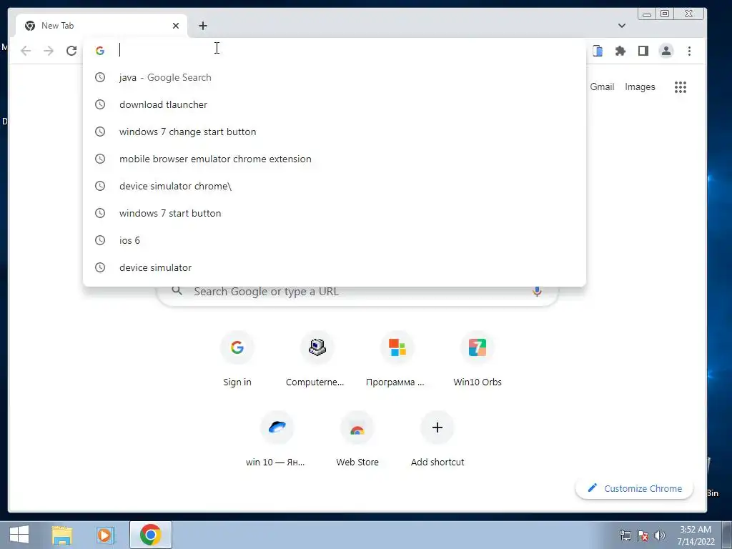Open the Win10 Orbs shortcut
This screenshot has width=732, height=549.
[478, 359]
